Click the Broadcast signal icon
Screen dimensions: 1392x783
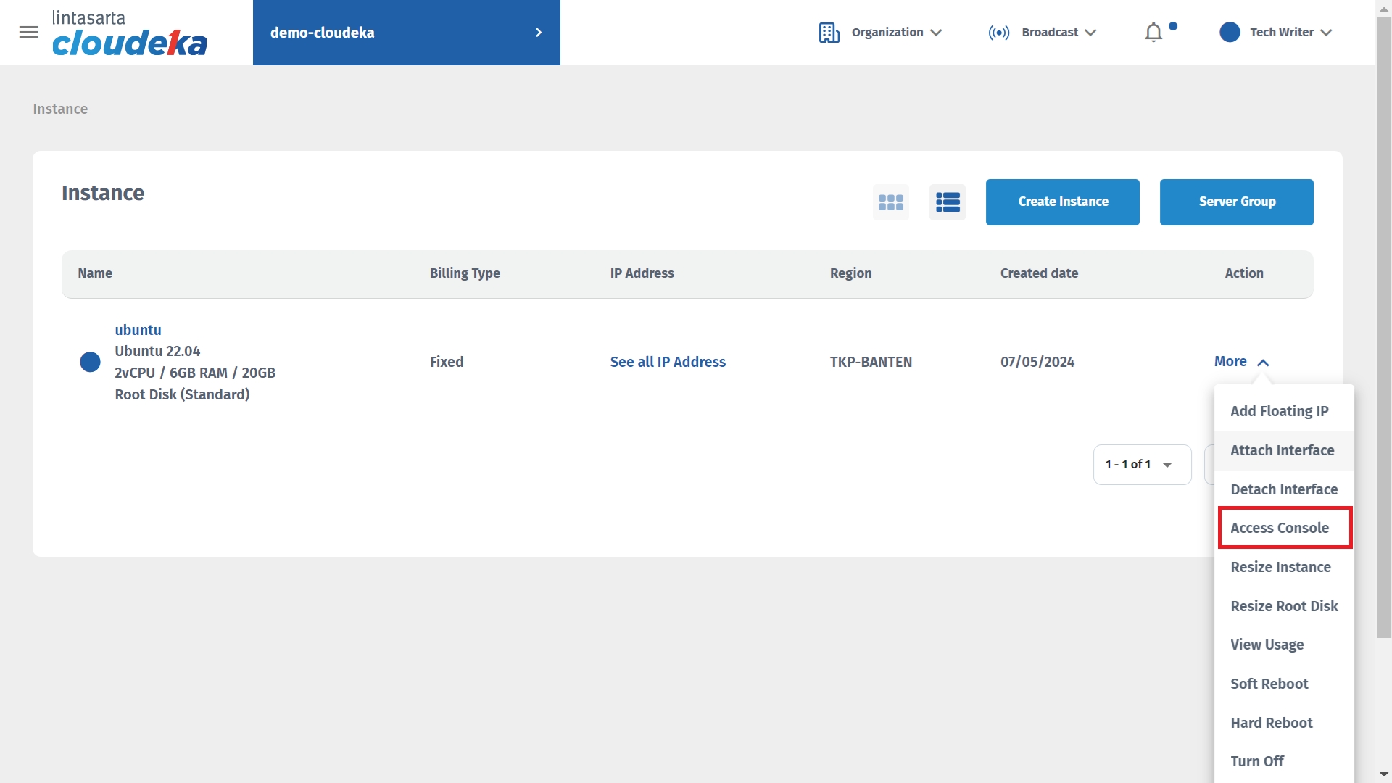[x=998, y=33]
